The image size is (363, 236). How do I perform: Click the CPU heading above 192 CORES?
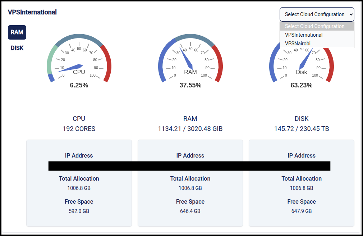[79, 119]
